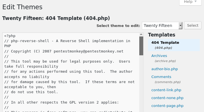
Task: Open content-link.php template
Action: coord(166,90)
